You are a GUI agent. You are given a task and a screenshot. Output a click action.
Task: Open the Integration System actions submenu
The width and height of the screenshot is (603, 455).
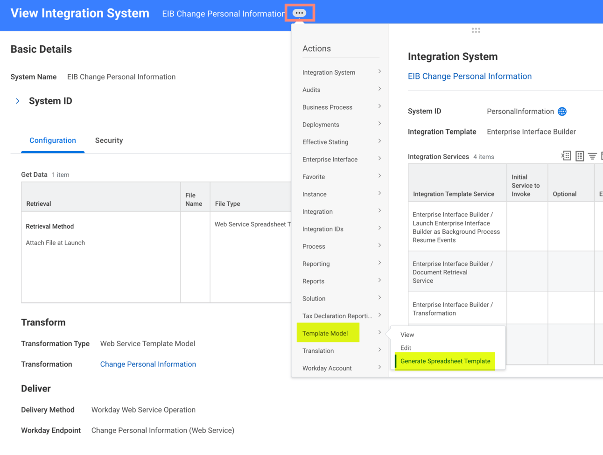point(341,72)
